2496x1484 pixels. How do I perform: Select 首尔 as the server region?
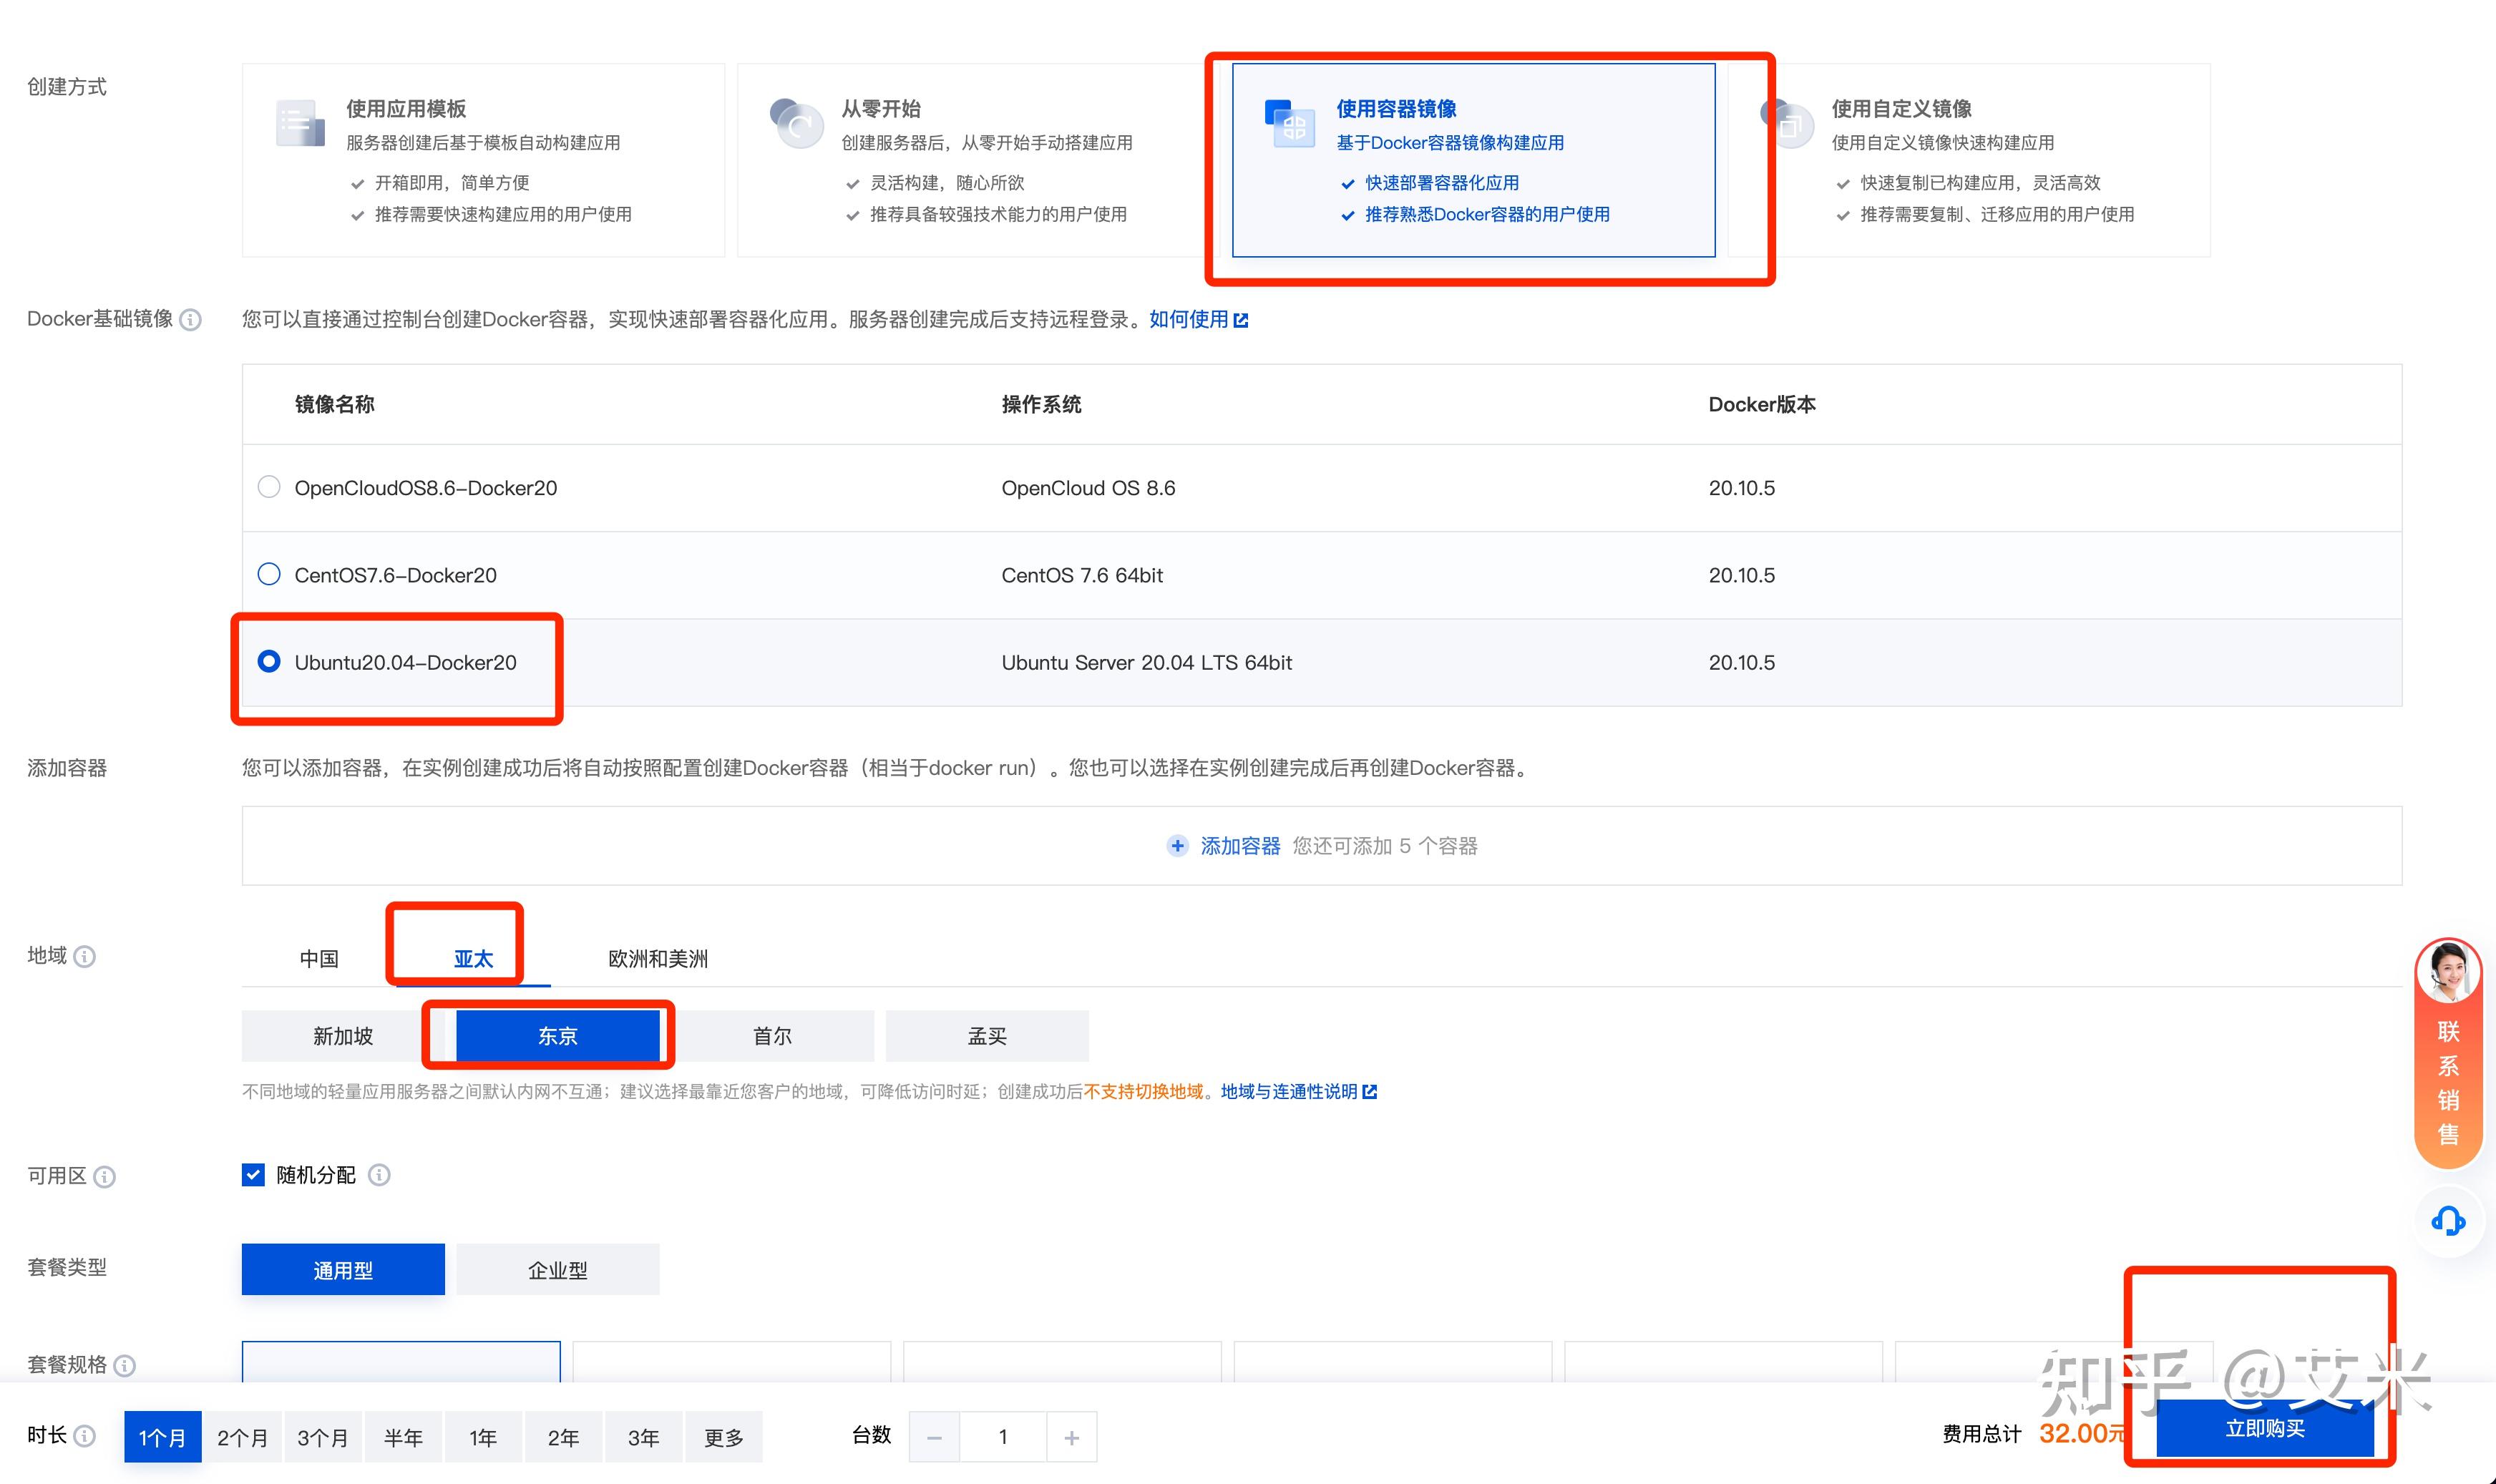(771, 1036)
